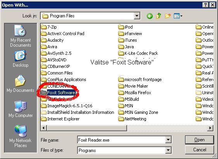Image resolution: width=218 pixels, height=159 pixels.
Task: Expand the File name dropdown arrow
Action: click(168, 140)
